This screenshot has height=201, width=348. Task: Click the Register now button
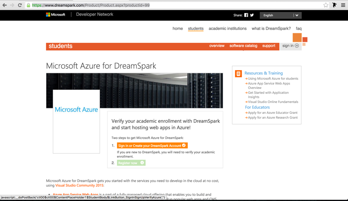[x=131, y=163]
